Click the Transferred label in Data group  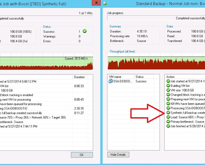pos(175,41)
